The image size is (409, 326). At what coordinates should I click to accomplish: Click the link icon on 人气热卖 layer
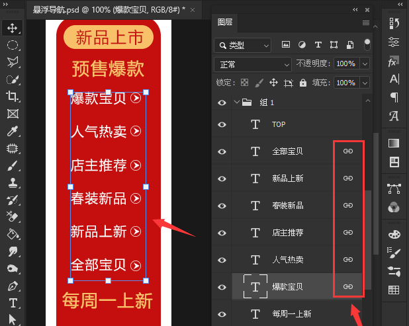point(348,260)
